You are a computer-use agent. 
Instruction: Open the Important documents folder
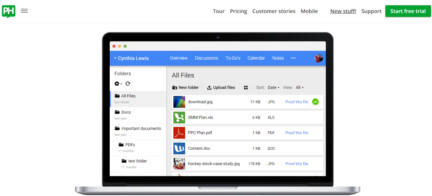[x=138, y=131]
